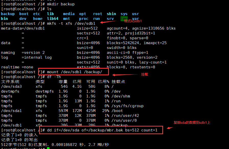This screenshot has height=149, width=229.
Task: Click 'ascii-ci=0 ftype=1' text
Action: click(x=127, y=53)
